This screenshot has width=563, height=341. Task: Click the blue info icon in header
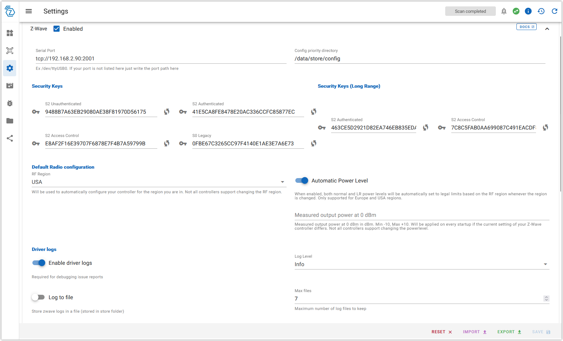528,11
